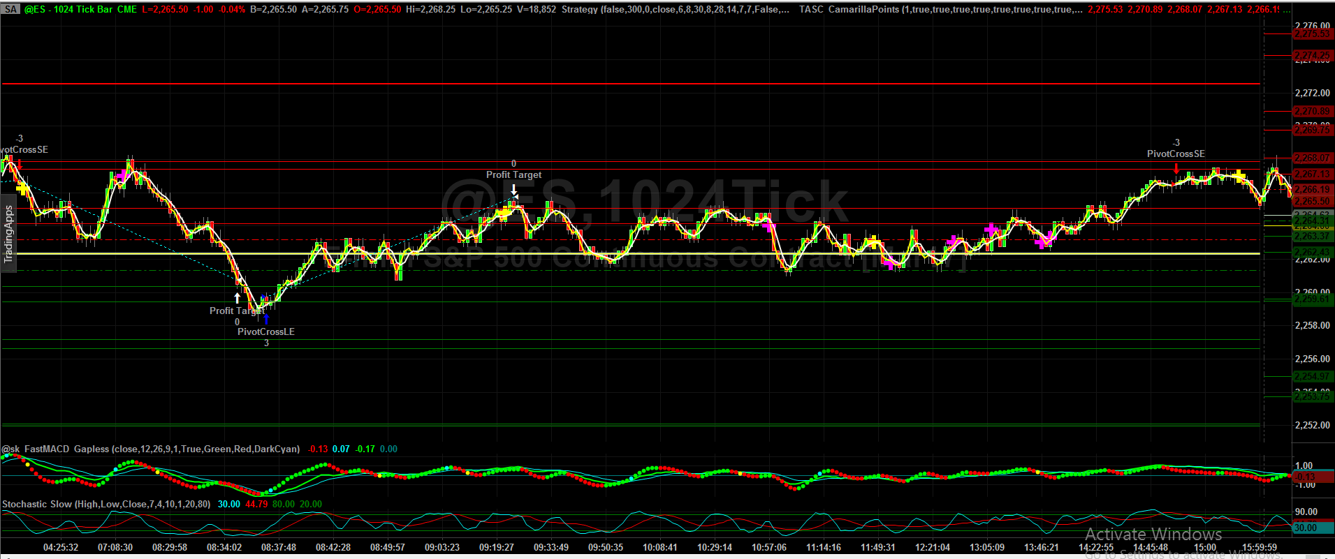
Task: Click the 1.00 label on MACD axis
Action: tap(1304, 465)
